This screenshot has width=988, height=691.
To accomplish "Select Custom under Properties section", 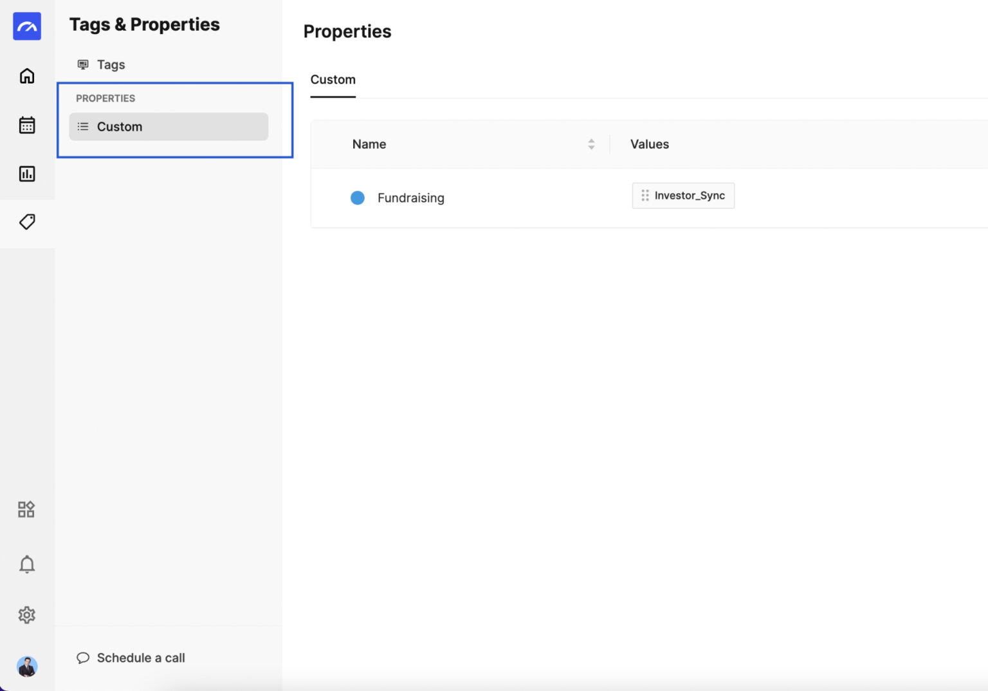I will coord(120,127).
